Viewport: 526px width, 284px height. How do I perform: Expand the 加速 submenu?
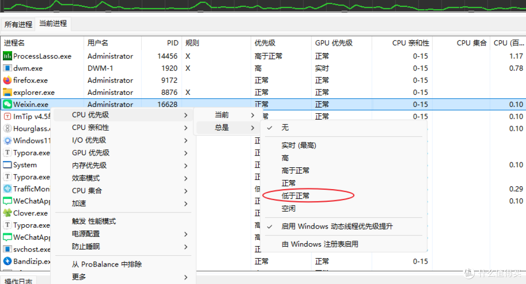123,203
